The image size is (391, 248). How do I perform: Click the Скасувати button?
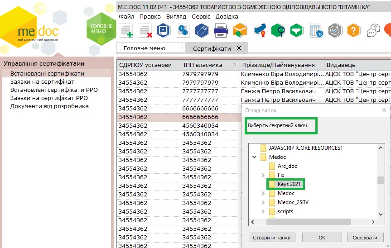tap(365, 238)
